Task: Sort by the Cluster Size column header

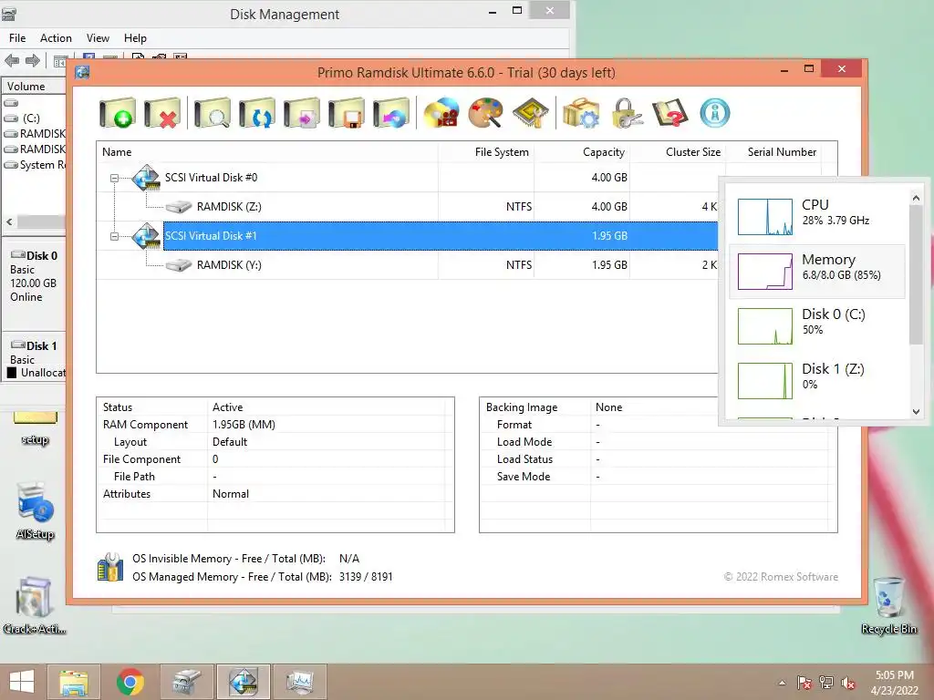Action: [678, 152]
